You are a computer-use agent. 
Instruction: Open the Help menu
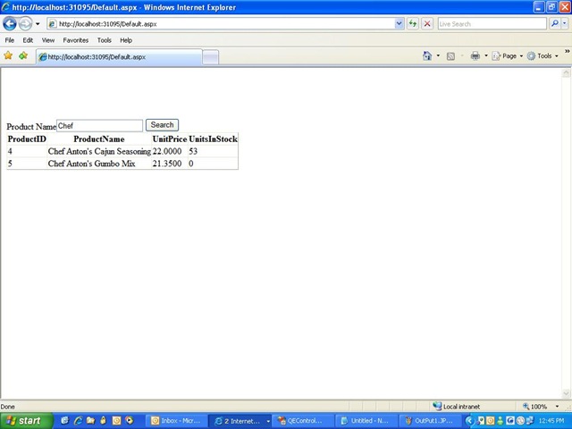coord(126,40)
